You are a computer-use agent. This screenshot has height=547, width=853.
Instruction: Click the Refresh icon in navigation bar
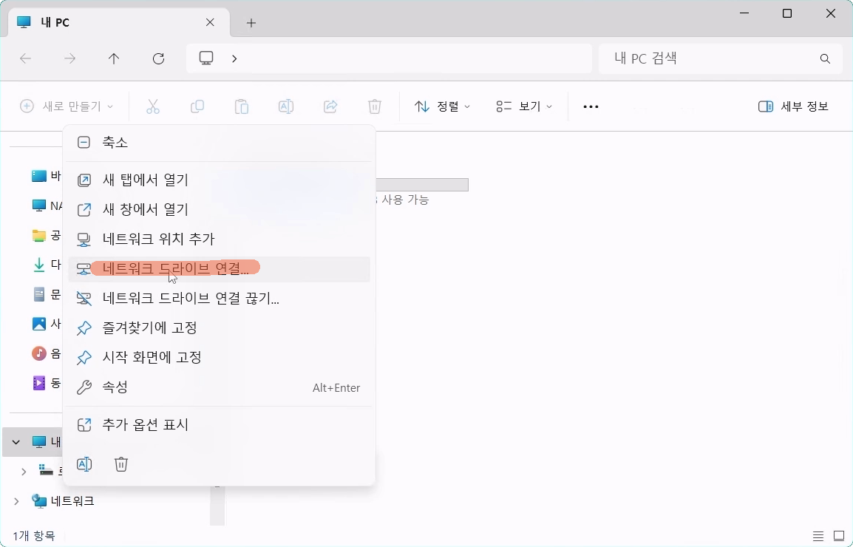(158, 58)
